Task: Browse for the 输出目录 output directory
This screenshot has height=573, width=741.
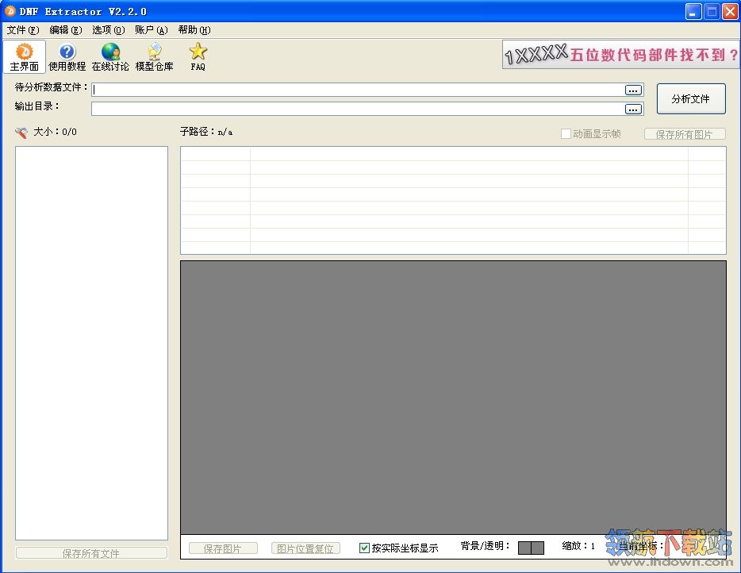Action: [x=633, y=110]
